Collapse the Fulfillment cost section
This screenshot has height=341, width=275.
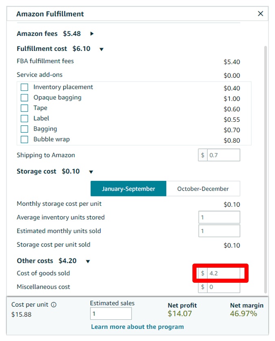101,49
